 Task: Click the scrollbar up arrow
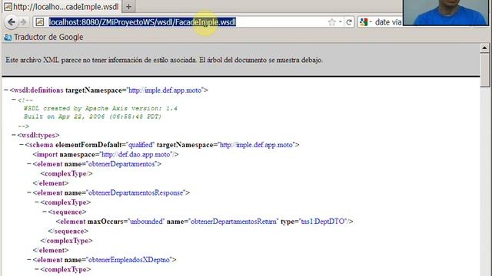(x=484, y=48)
